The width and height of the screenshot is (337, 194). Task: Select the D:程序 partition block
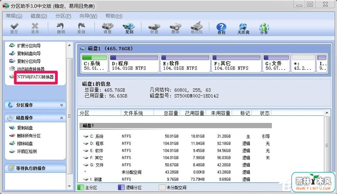(134, 63)
